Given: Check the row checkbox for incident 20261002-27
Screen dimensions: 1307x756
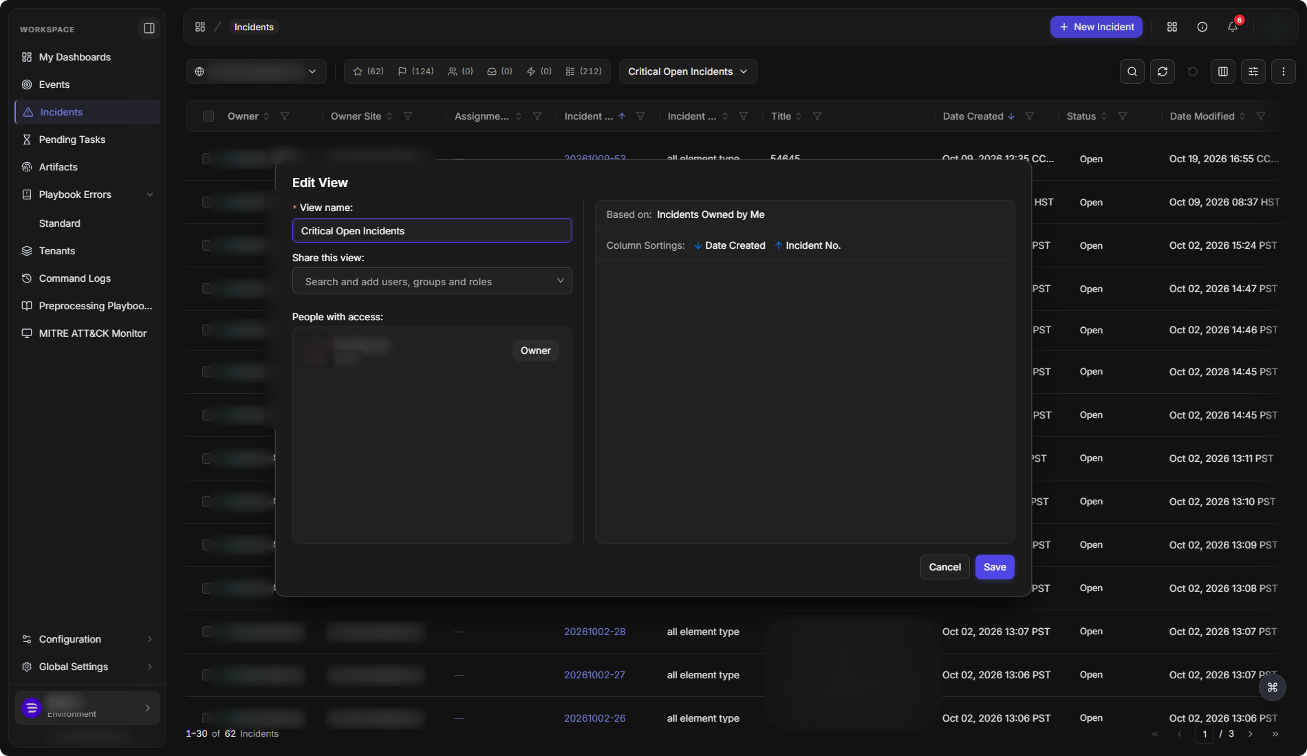Looking at the screenshot, I should click(207, 675).
